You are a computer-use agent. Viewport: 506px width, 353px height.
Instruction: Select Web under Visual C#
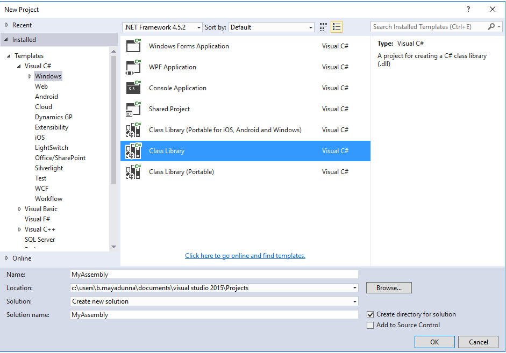pos(41,87)
